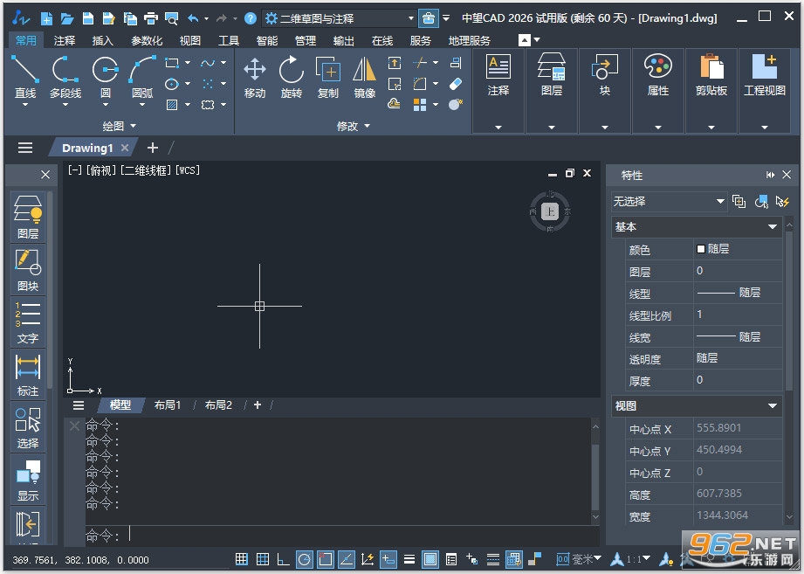Collapse the 视图 properties section

point(773,405)
